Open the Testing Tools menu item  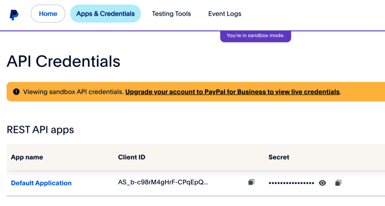pyautogui.click(x=172, y=14)
